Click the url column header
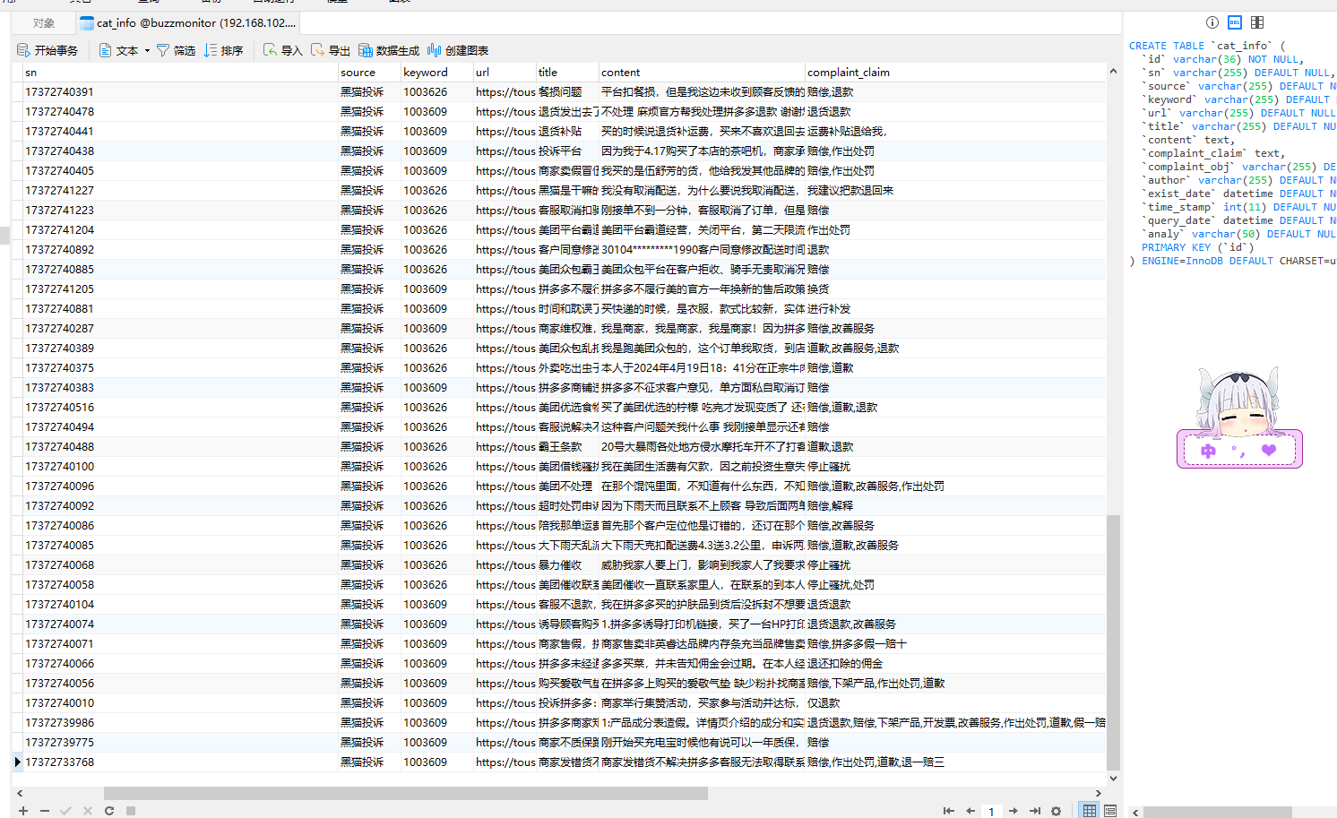Image resolution: width=1337 pixels, height=818 pixels. (x=505, y=73)
